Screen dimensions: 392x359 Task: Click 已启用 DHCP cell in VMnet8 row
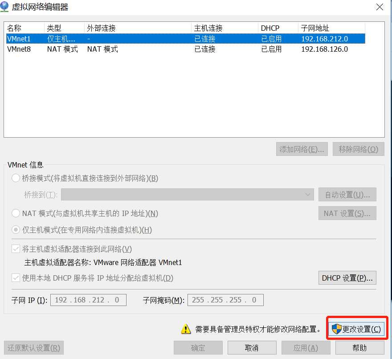(x=271, y=49)
